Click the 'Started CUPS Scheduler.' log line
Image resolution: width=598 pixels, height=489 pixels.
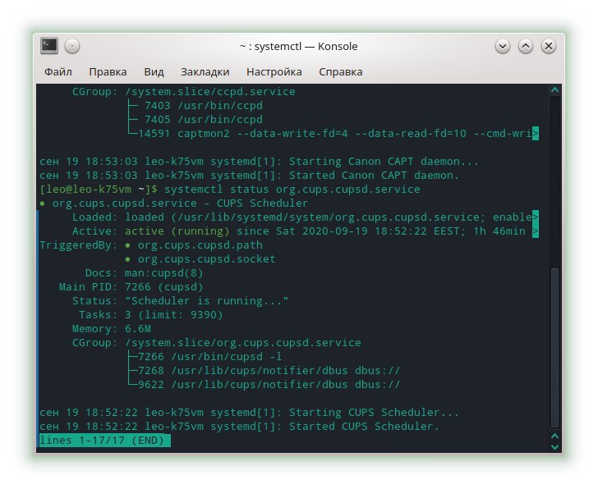tap(239, 426)
